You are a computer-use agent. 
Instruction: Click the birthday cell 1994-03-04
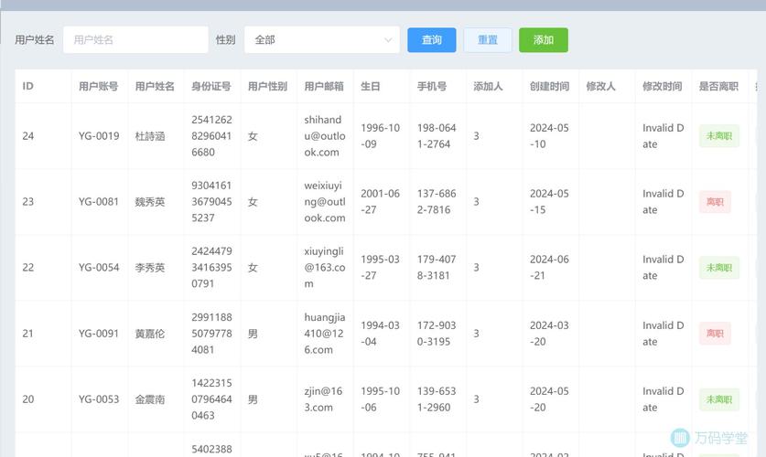[x=380, y=334]
